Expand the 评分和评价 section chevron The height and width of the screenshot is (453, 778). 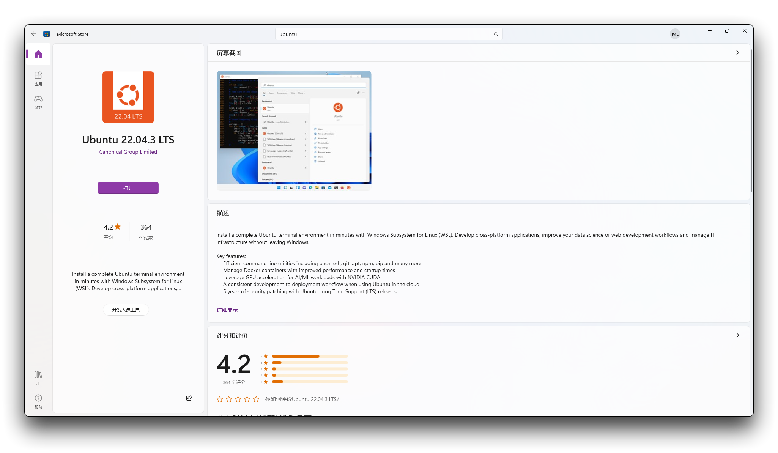(738, 335)
